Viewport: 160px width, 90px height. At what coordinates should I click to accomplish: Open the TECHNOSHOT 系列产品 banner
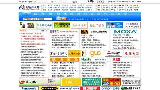[x=131, y=82]
